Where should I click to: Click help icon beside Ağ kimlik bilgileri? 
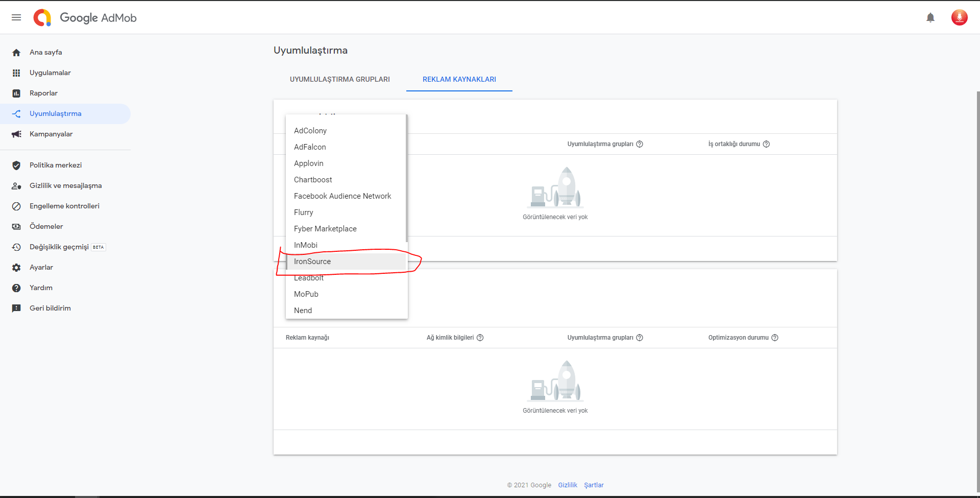[480, 338]
